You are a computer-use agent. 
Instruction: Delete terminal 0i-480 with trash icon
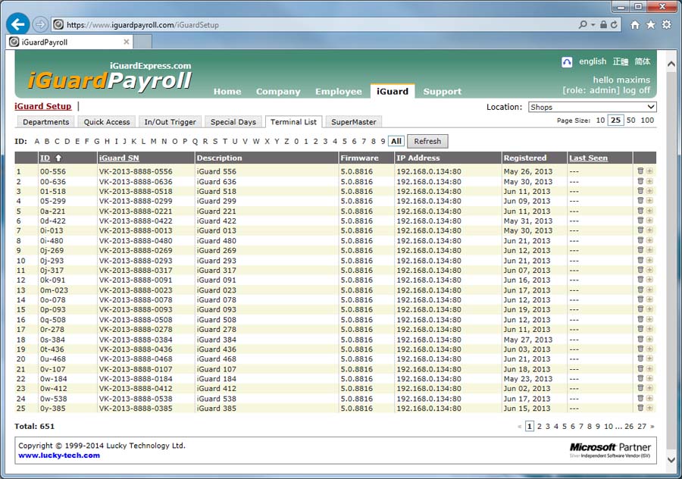point(640,240)
